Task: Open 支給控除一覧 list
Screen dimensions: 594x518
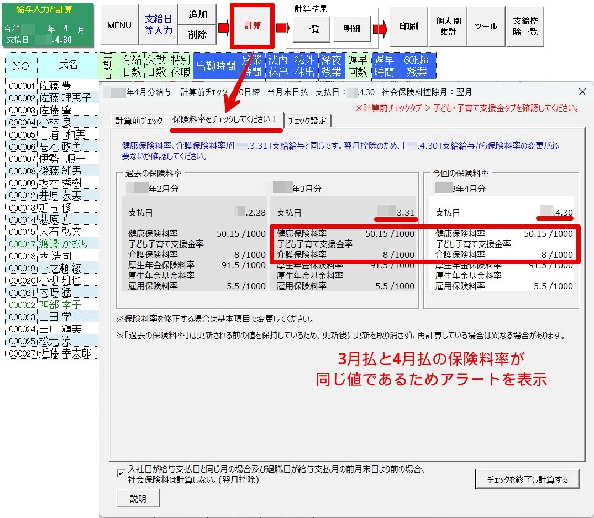Action: pyautogui.click(x=525, y=27)
